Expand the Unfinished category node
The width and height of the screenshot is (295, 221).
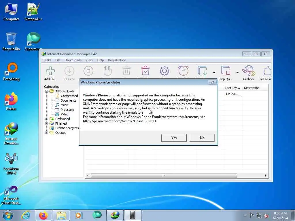click(46, 119)
